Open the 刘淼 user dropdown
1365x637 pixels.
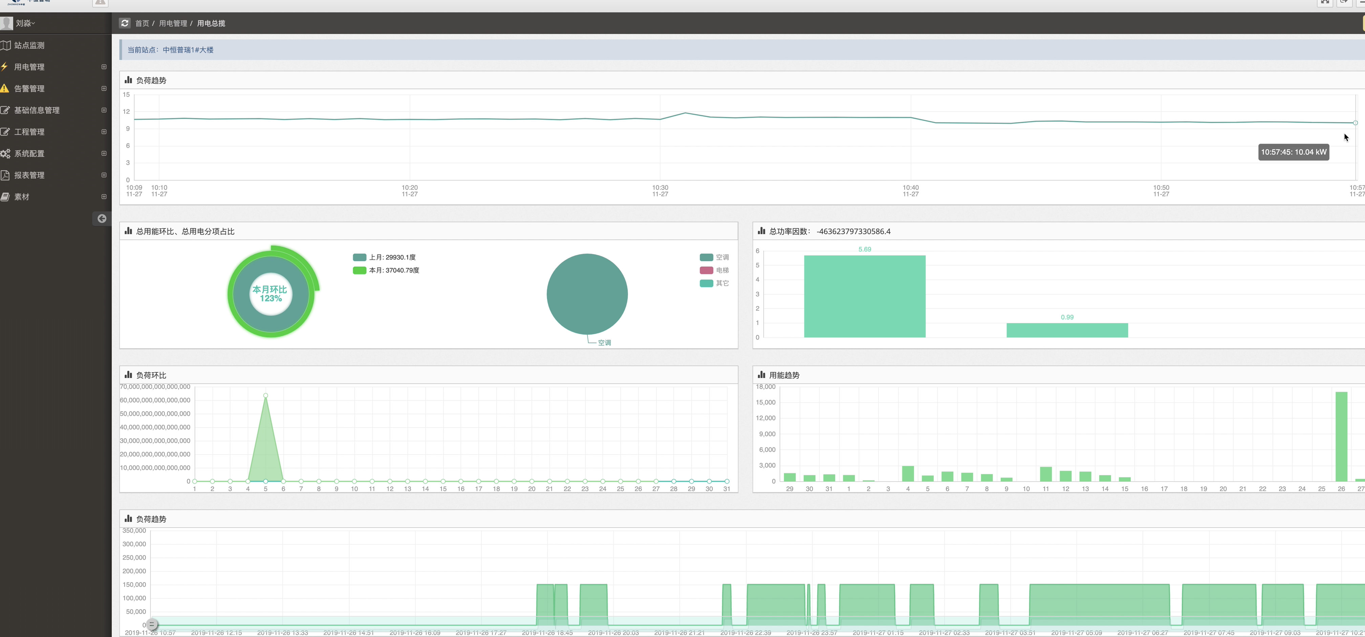coord(25,23)
